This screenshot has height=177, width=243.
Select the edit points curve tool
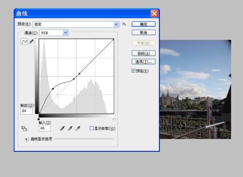24,42
